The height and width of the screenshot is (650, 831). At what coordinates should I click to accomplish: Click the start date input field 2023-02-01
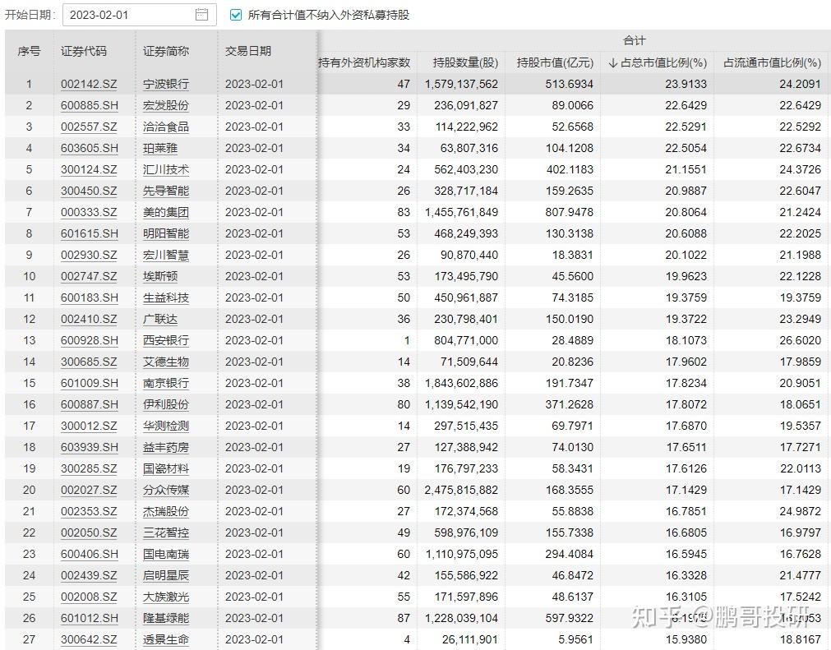[140, 15]
